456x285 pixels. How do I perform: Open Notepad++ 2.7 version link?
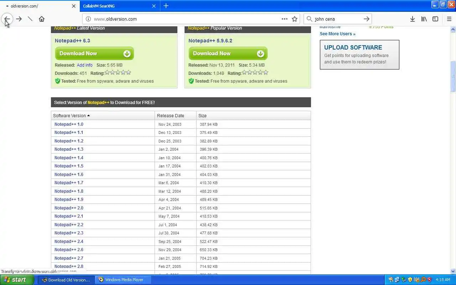tap(69, 258)
